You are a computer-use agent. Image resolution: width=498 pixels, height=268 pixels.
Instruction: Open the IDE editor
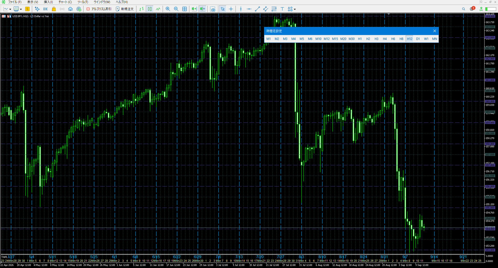tap(45, 9)
